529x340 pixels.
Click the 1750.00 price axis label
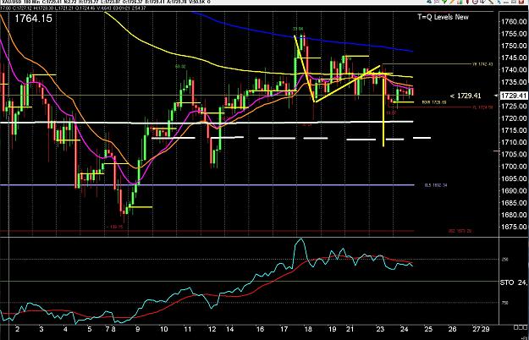pos(514,46)
